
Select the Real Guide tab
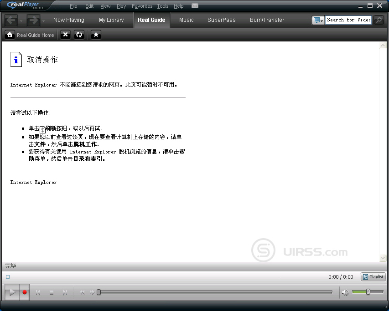click(x=151, y=20)
